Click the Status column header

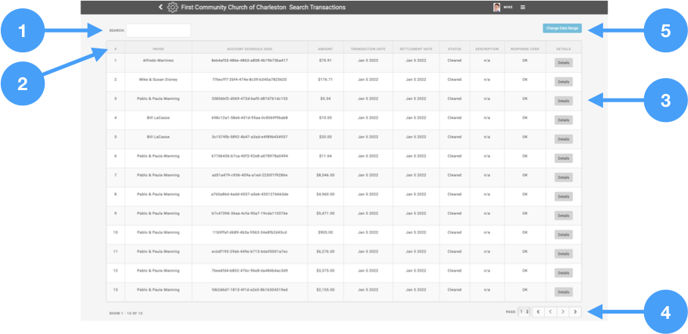(454, 48)
